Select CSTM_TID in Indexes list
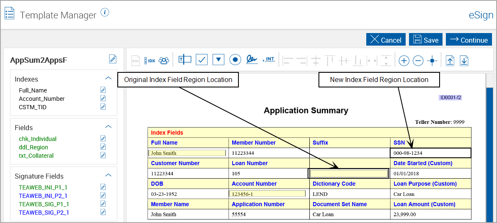The width and height of the screenshot is (497, 223). pyautogui.click(x=33, y=107)
